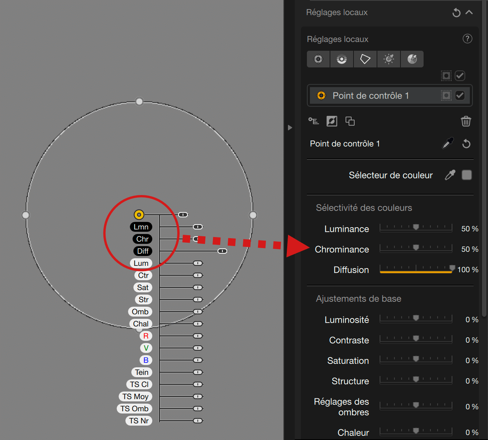Collapse the Réglages locaux section
Image resolution: width=488 pixels, height=440 pixels.
(469, 12)
